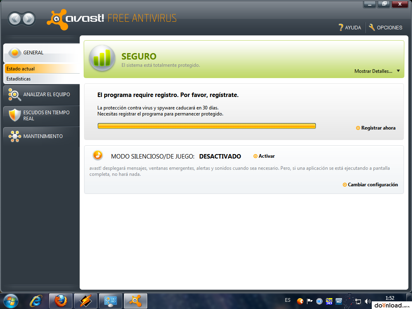
Task: Click the SEGURO status heading
Action: point(139,56)
